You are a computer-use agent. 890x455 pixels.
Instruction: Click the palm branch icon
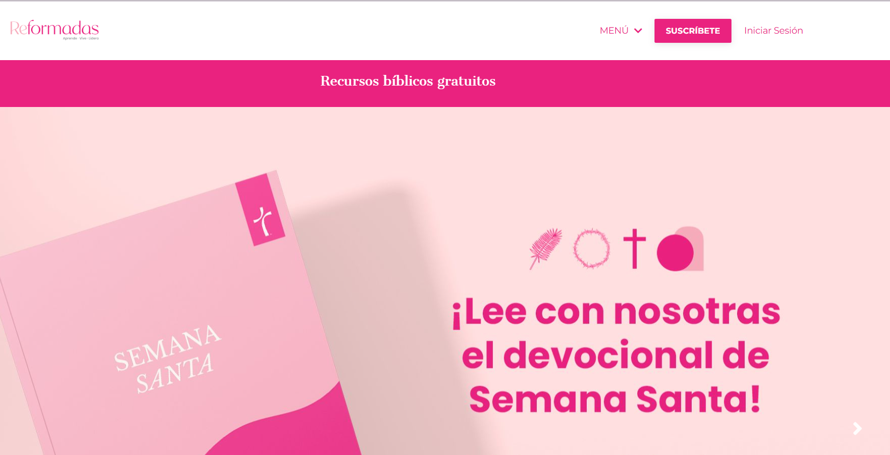pyautogui.click(x=545, y=249)
